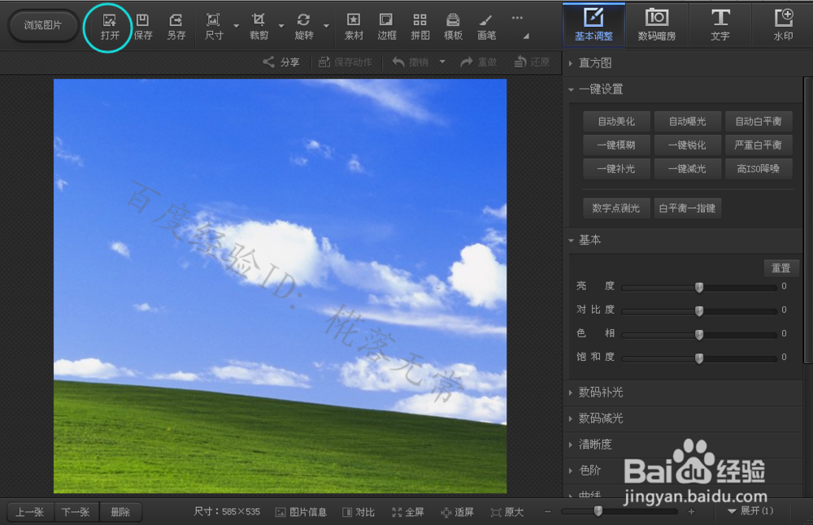Apply 严重白平衡 correction
Screen dimensions: 813x525
pos(759,145)
